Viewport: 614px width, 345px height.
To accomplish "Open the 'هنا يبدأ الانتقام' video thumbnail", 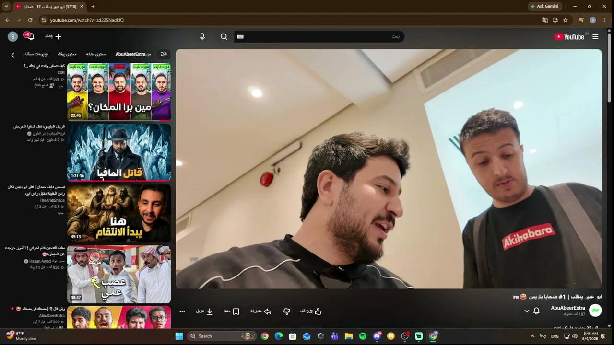I will pyautogui.click(x=119, y=213).
